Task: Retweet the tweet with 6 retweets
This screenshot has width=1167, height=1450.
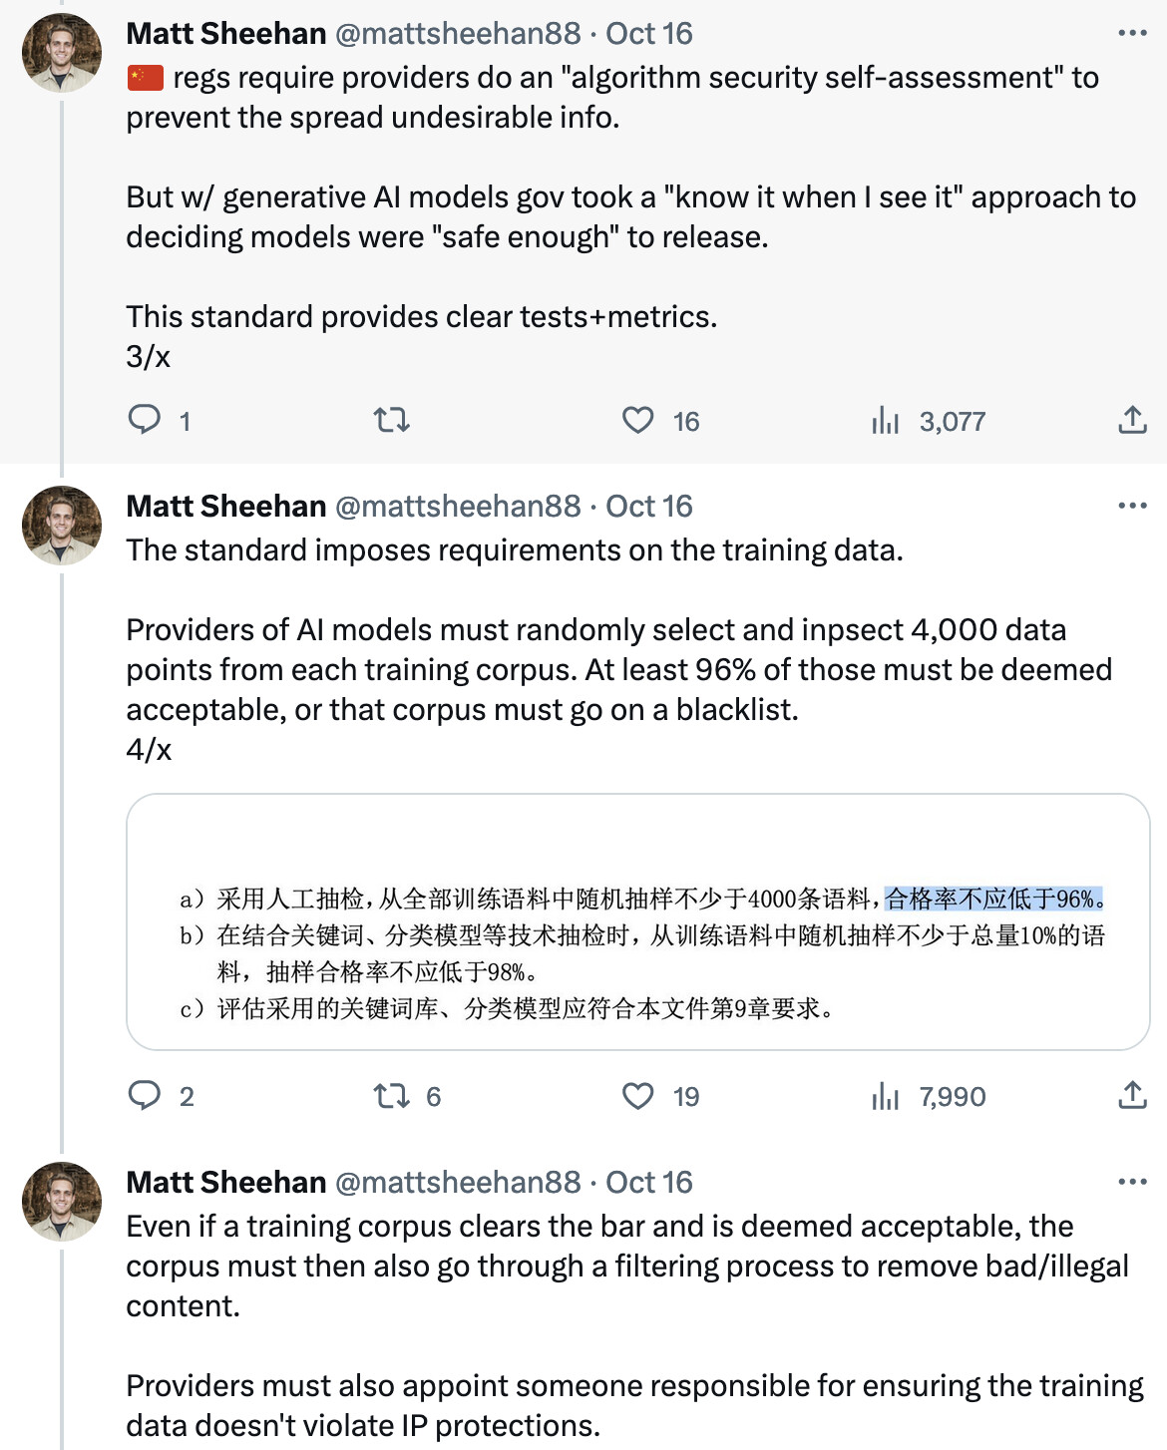Action: (x=392, y=1096)
